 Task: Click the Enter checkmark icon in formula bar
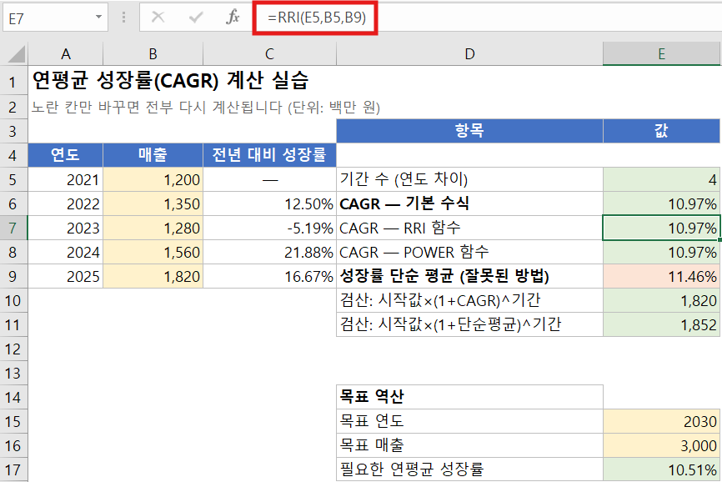tap(196, 18)
